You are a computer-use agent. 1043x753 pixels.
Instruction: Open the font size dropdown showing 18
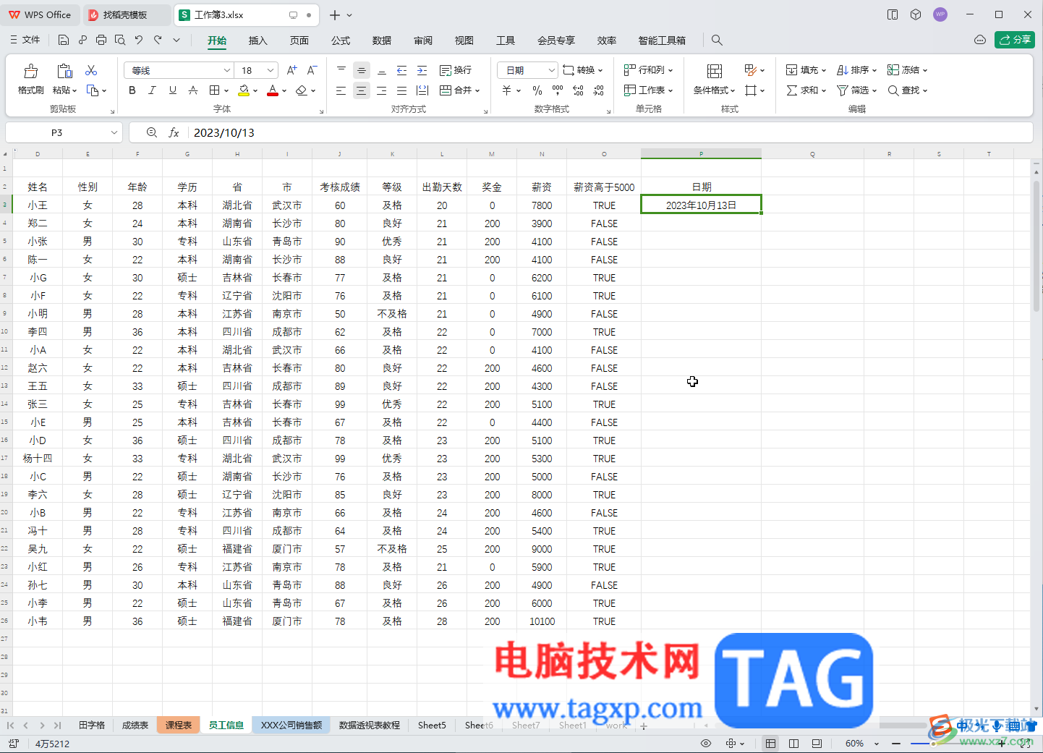coord(257,70)
